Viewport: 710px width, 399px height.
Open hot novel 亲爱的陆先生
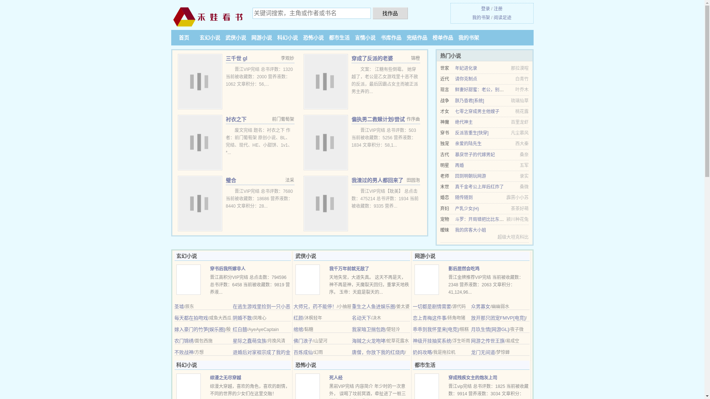point(468,143)
